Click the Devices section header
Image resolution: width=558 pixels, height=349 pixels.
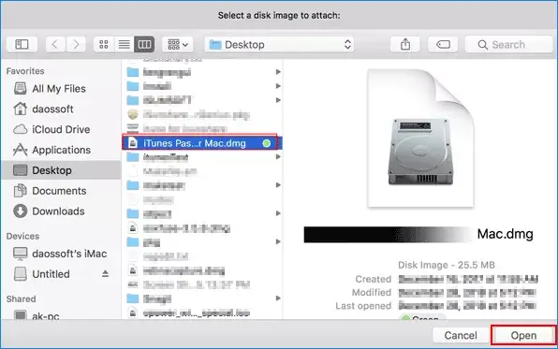(22, 236)
